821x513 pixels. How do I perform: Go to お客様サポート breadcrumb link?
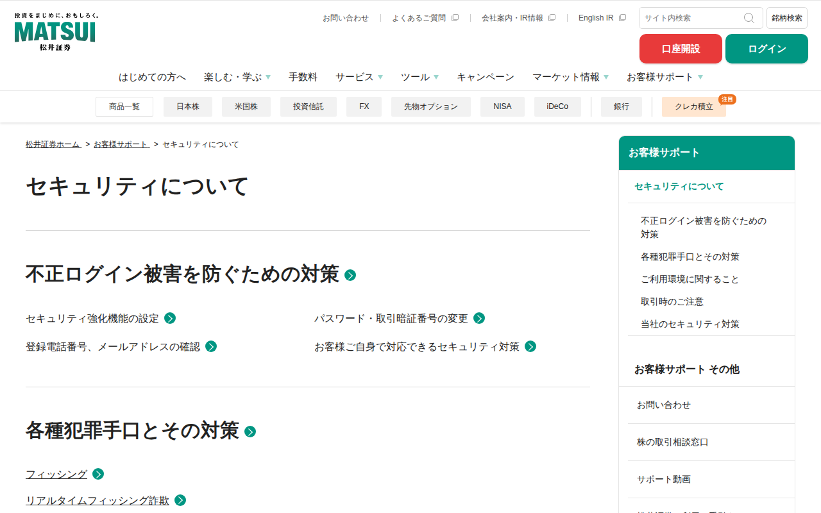tap(121, 144)
